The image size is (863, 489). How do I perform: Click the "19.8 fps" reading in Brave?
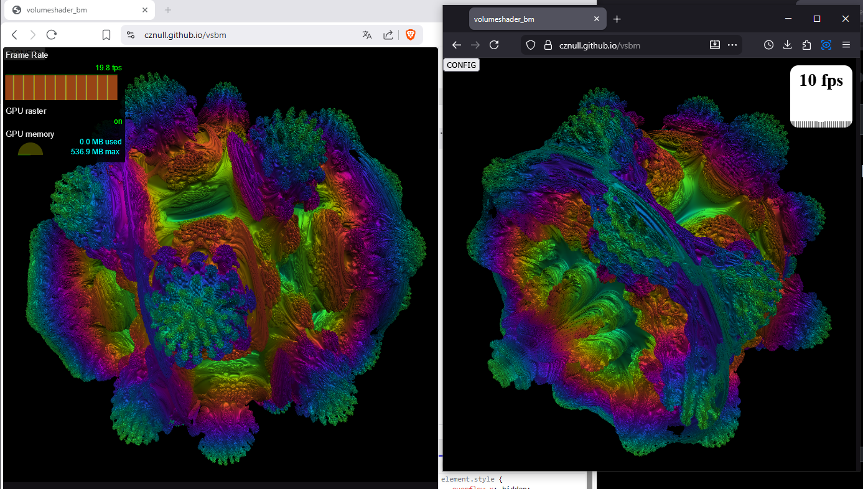coord(109,67)
